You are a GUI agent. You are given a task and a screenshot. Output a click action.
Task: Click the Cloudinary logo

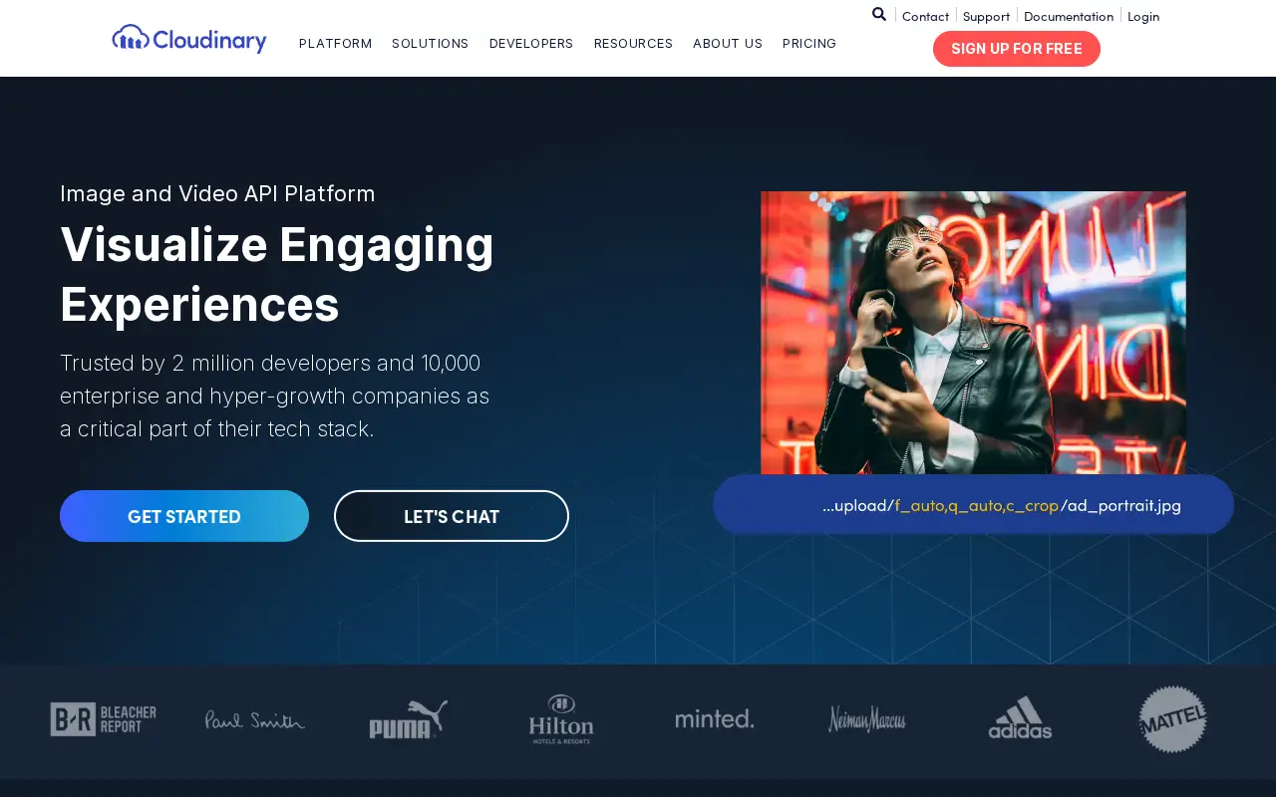pos(189,39)
